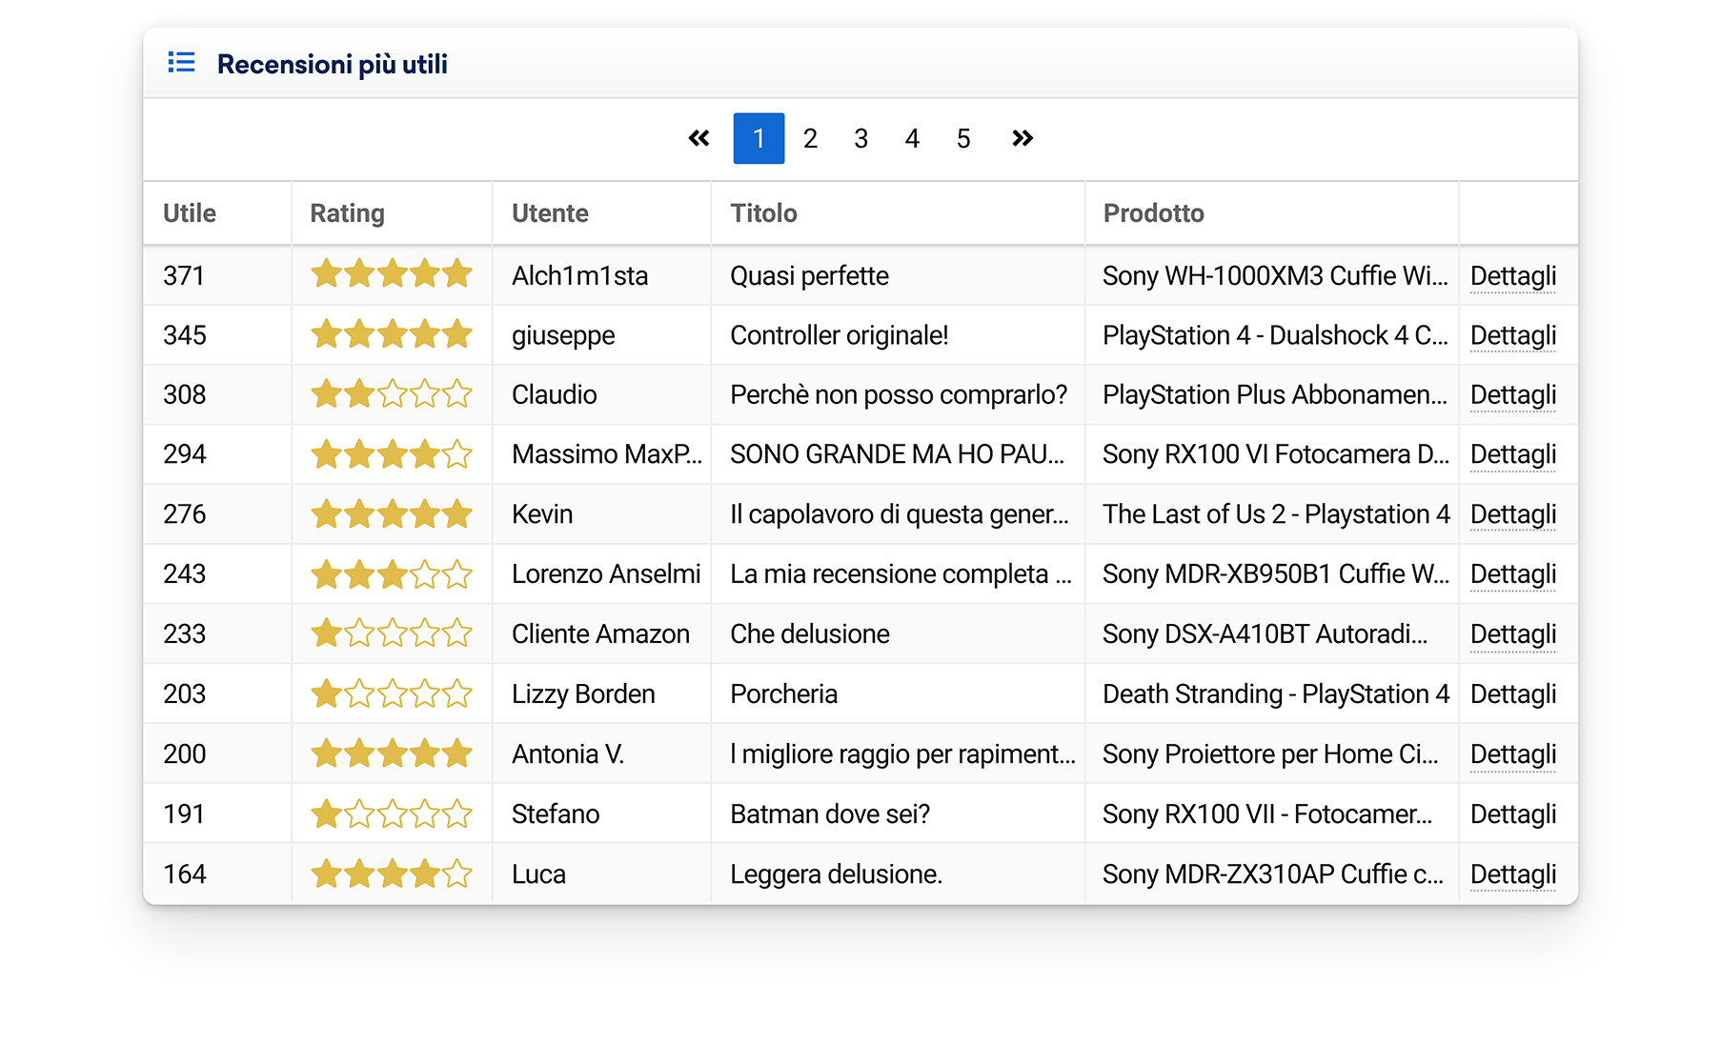Go to page 2 of reviews
Viewport: 1721px width, 1044px height.
810,138
